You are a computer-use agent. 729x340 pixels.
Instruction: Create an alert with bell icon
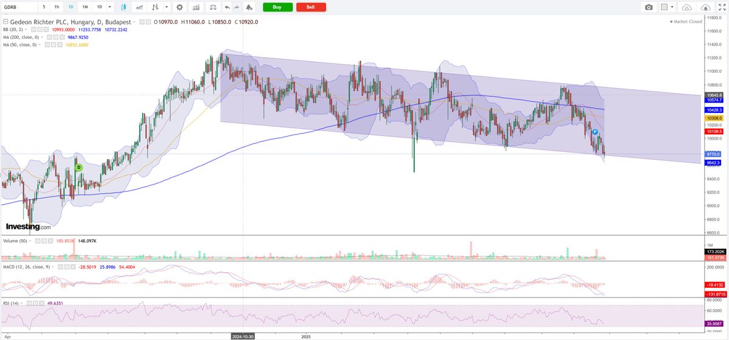[x=249, y=7]
